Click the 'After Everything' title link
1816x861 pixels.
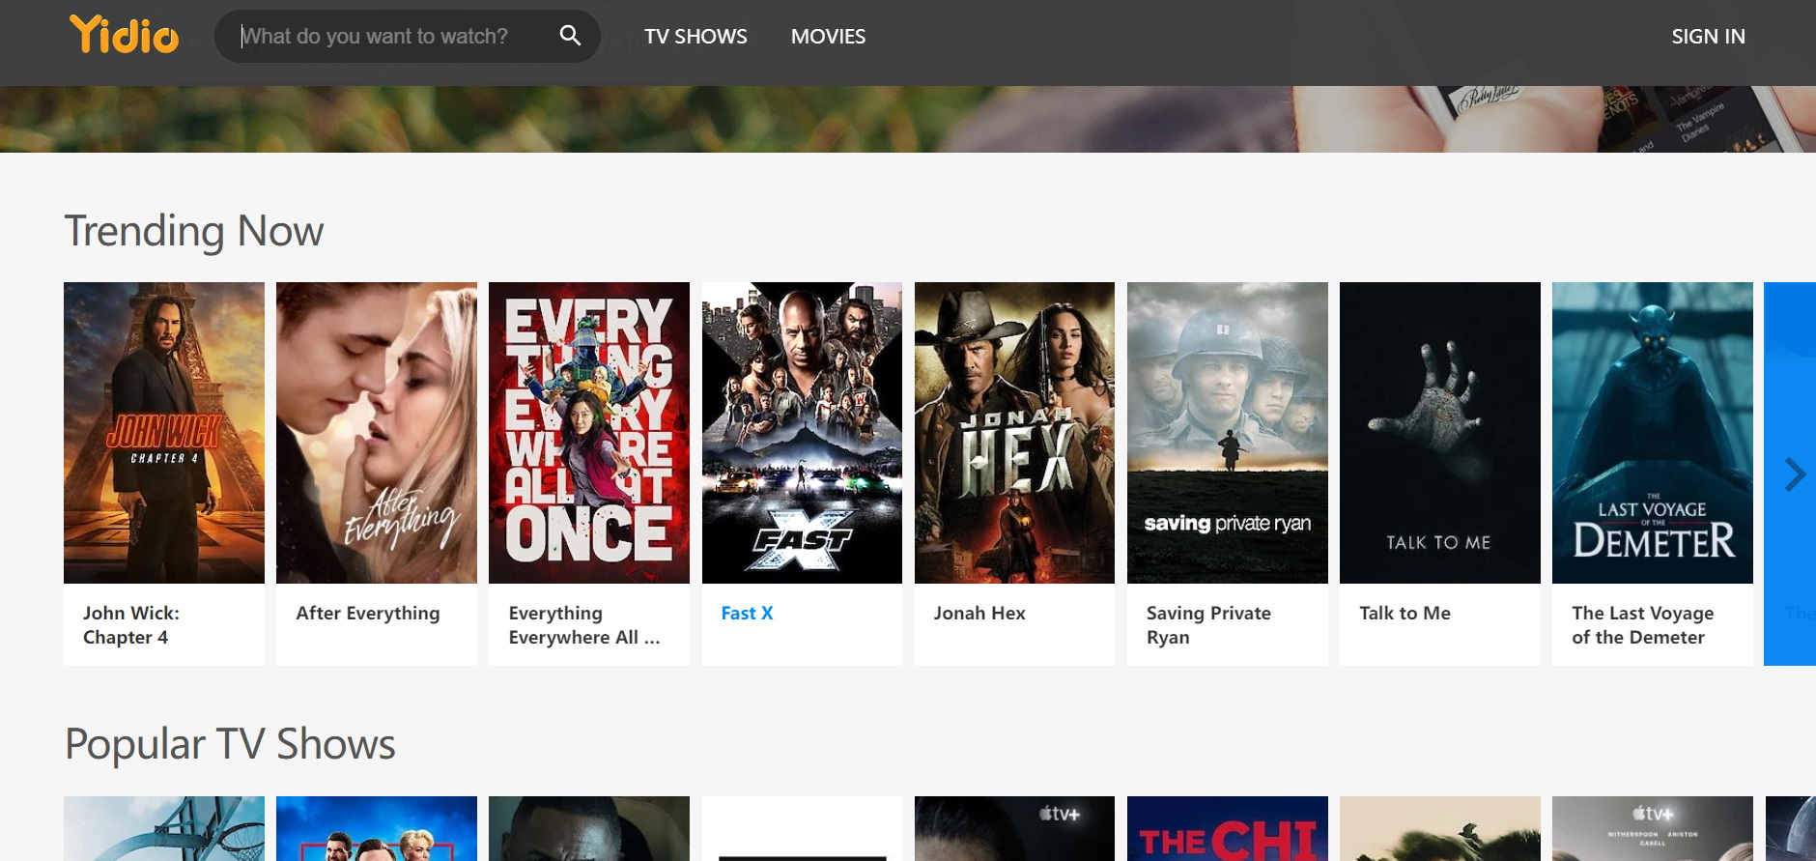(368, 613)
